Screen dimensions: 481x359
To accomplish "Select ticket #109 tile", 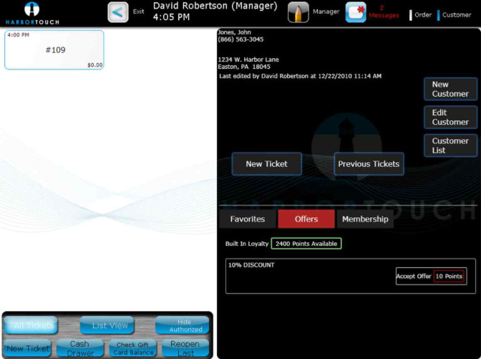I will (x=54, y=49).
